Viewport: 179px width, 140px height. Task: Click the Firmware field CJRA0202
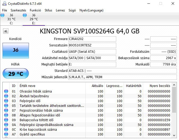pos(92,39)
